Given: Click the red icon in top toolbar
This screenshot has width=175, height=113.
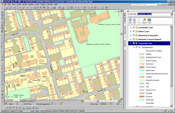Looking at the screenshot, I should (x=85, y=8).
